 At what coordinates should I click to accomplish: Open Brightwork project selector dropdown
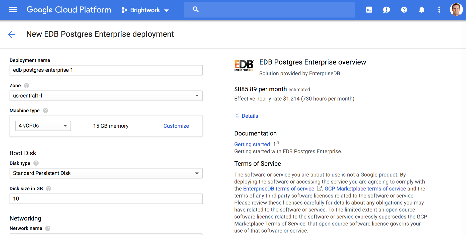(x=145, y=10)
